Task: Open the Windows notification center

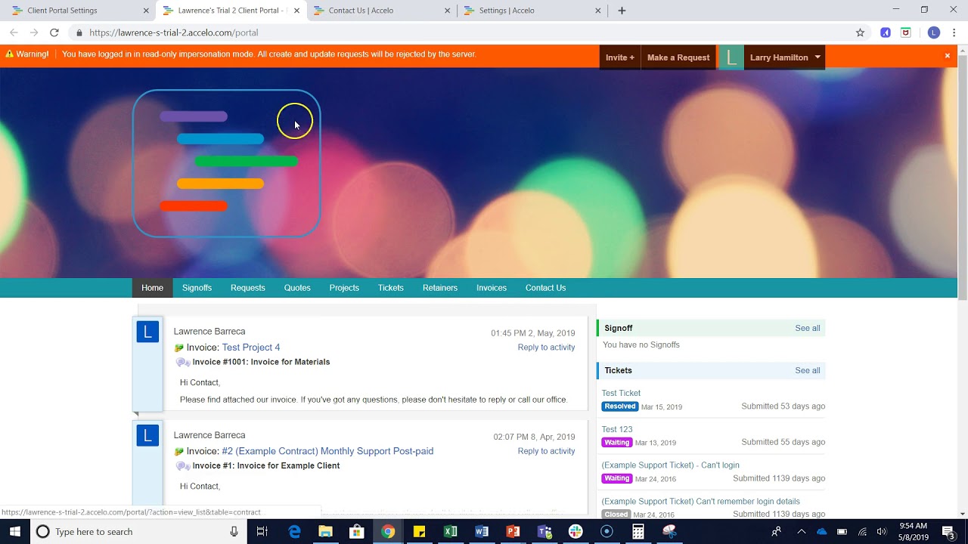Action: pyautogui.click(x=948, y=532)
